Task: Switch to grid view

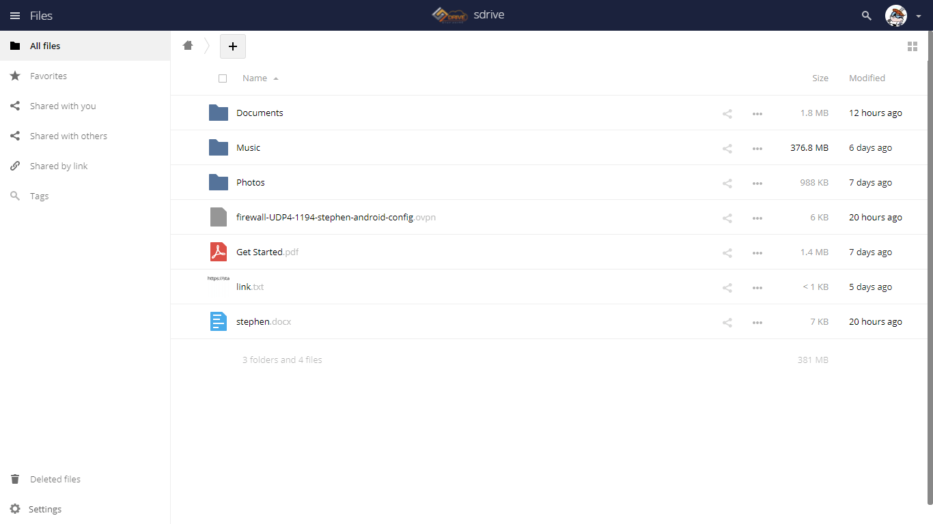Action: [912, 46]
